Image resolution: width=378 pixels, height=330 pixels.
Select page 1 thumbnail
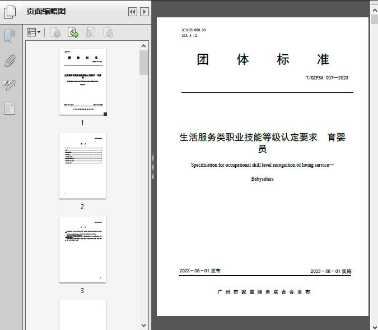(82, 82)
